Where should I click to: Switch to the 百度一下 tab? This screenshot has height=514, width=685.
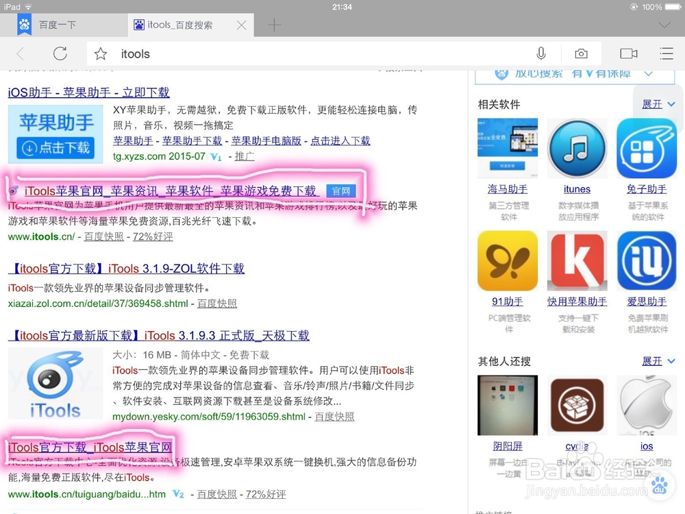(64, 25)
